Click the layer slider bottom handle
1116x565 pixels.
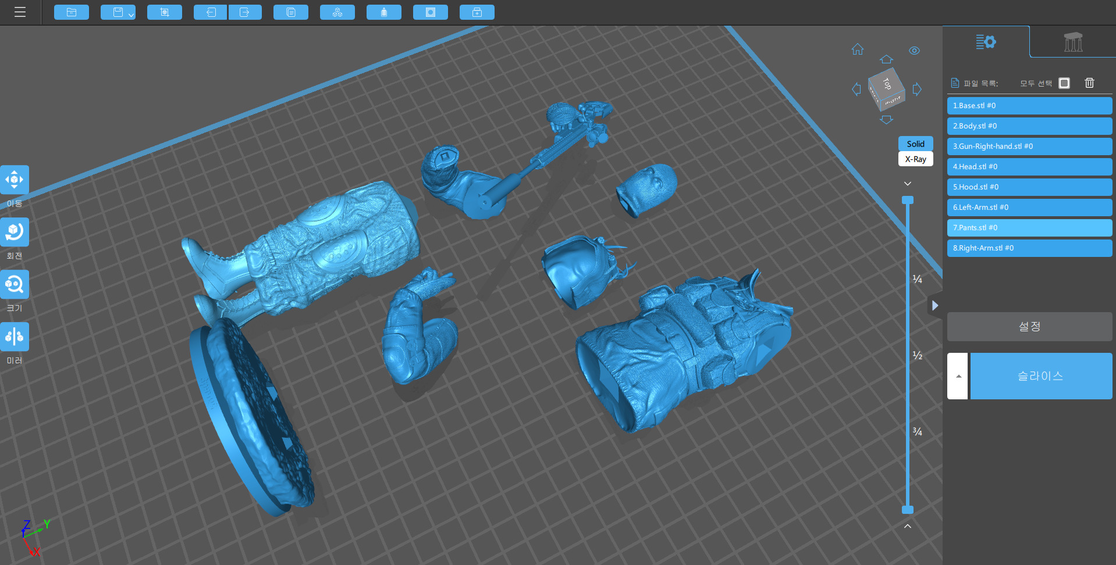tap(908, 510)
